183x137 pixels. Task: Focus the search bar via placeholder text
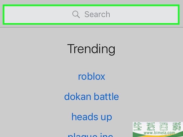[x=97, y=15]
